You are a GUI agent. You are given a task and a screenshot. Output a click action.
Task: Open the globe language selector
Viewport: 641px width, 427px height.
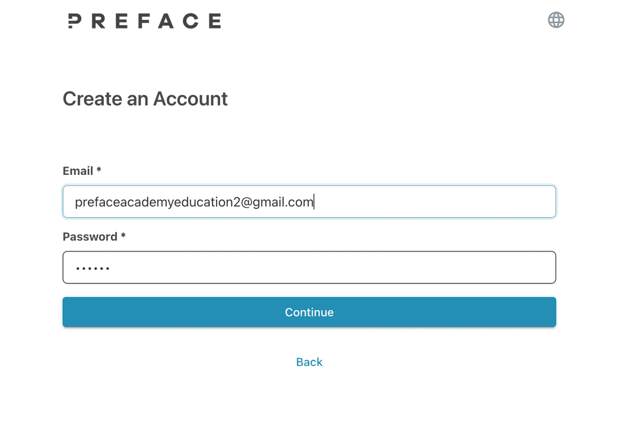[556, 20]
